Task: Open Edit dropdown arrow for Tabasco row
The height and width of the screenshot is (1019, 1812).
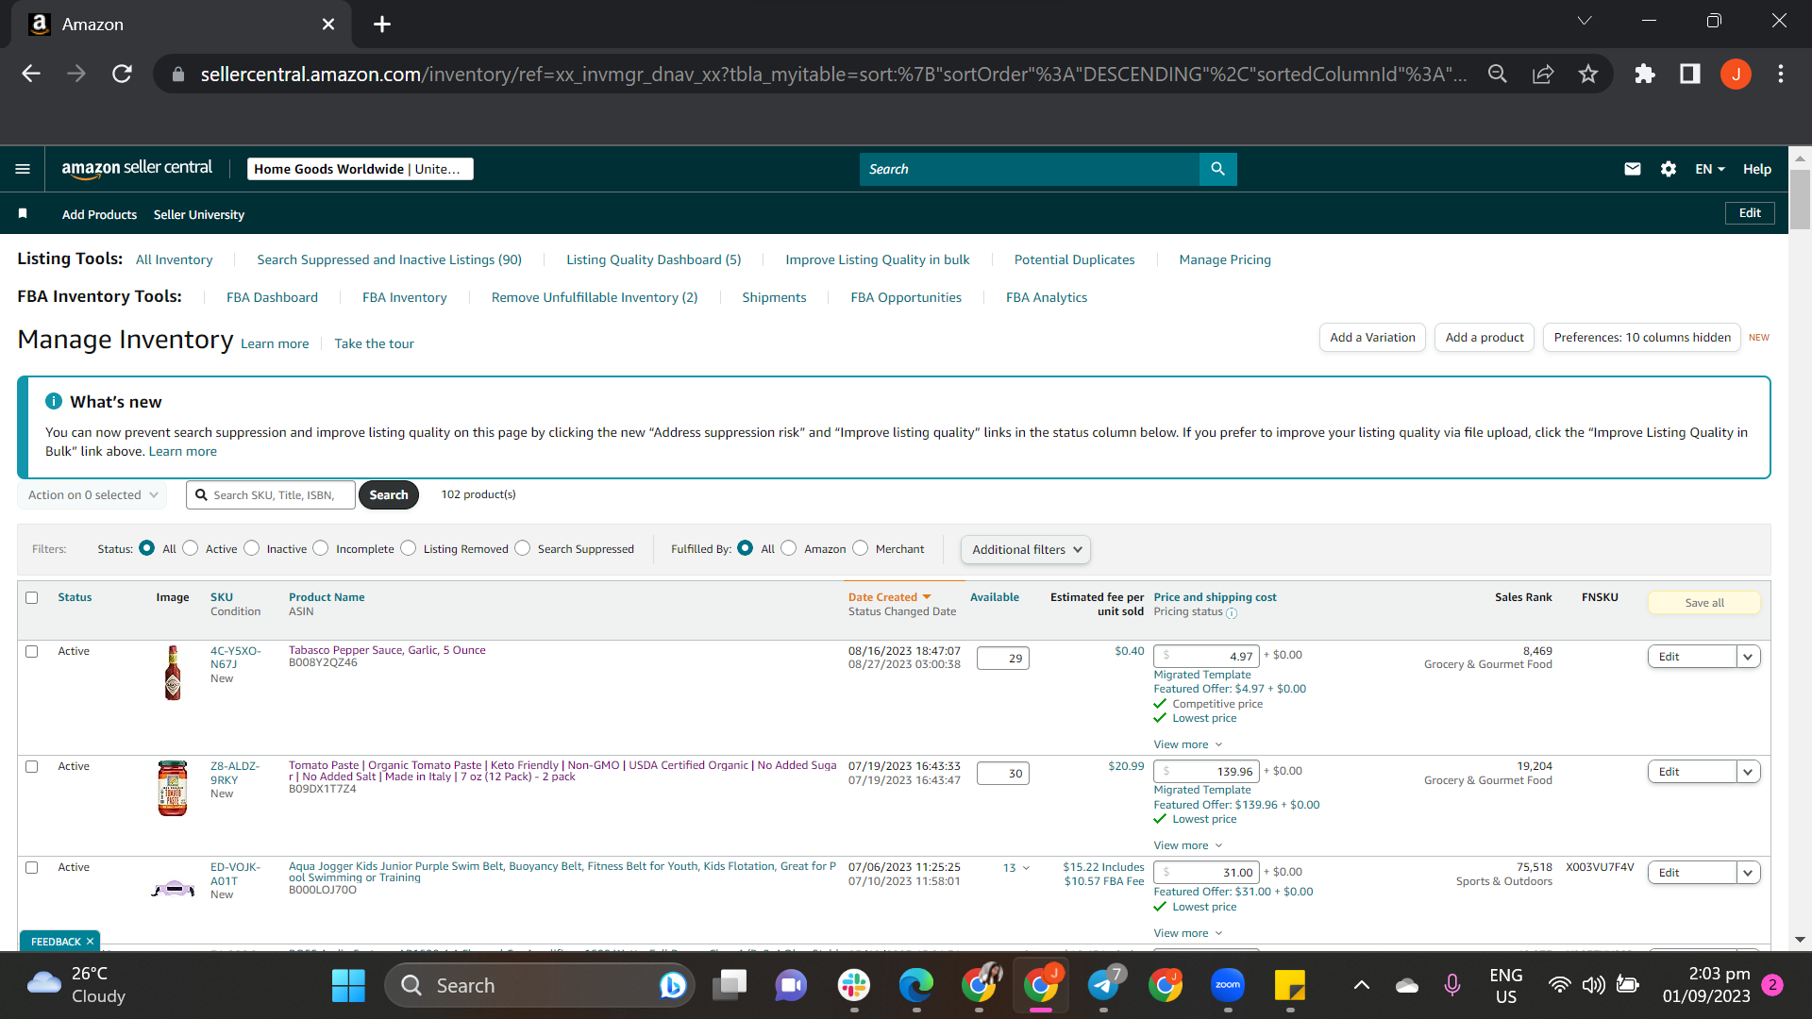Action: 1748,657
